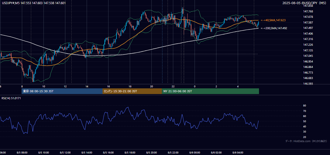Image resolution: width=330 pixels, height=155 pixels.
Task: Click price scale value 146.593
Action: (x=308, y=84)
